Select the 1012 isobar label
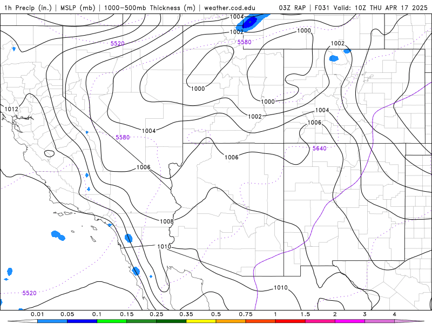 click(11, 109)
